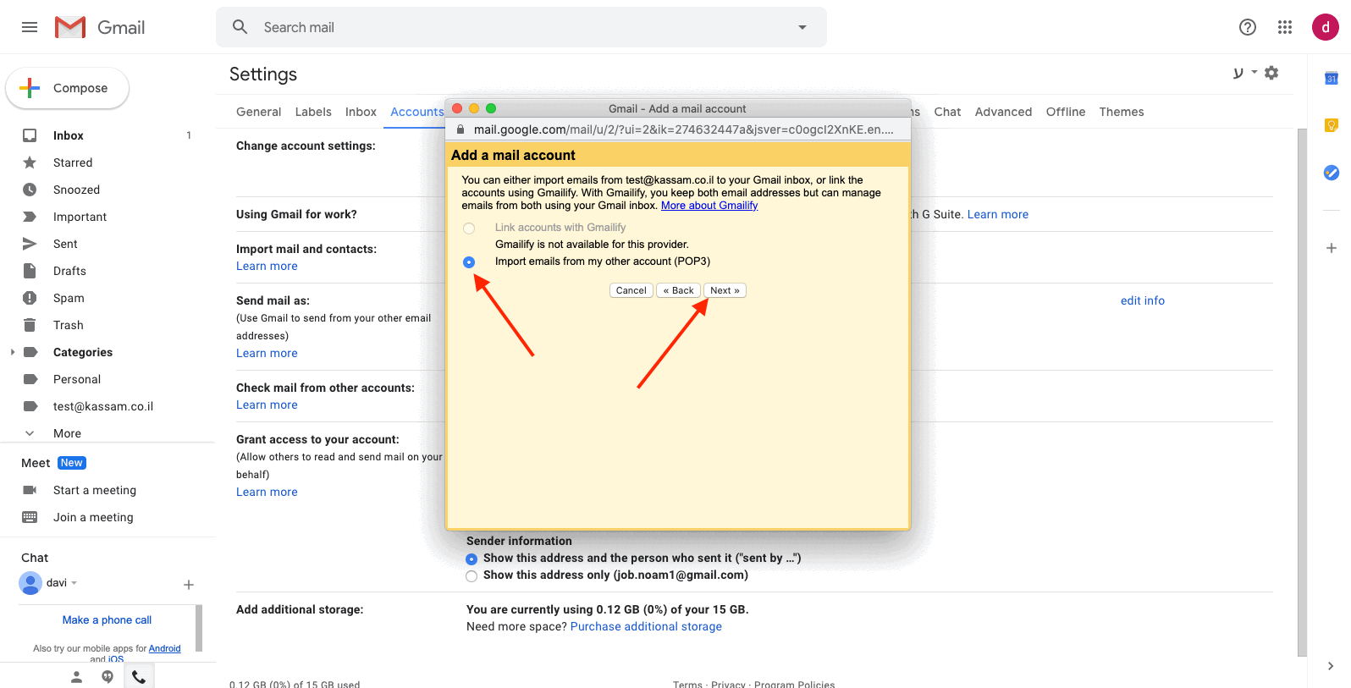Click the Gmail logo
Viewport: 1351px width, 688px height.
point(100,27)
